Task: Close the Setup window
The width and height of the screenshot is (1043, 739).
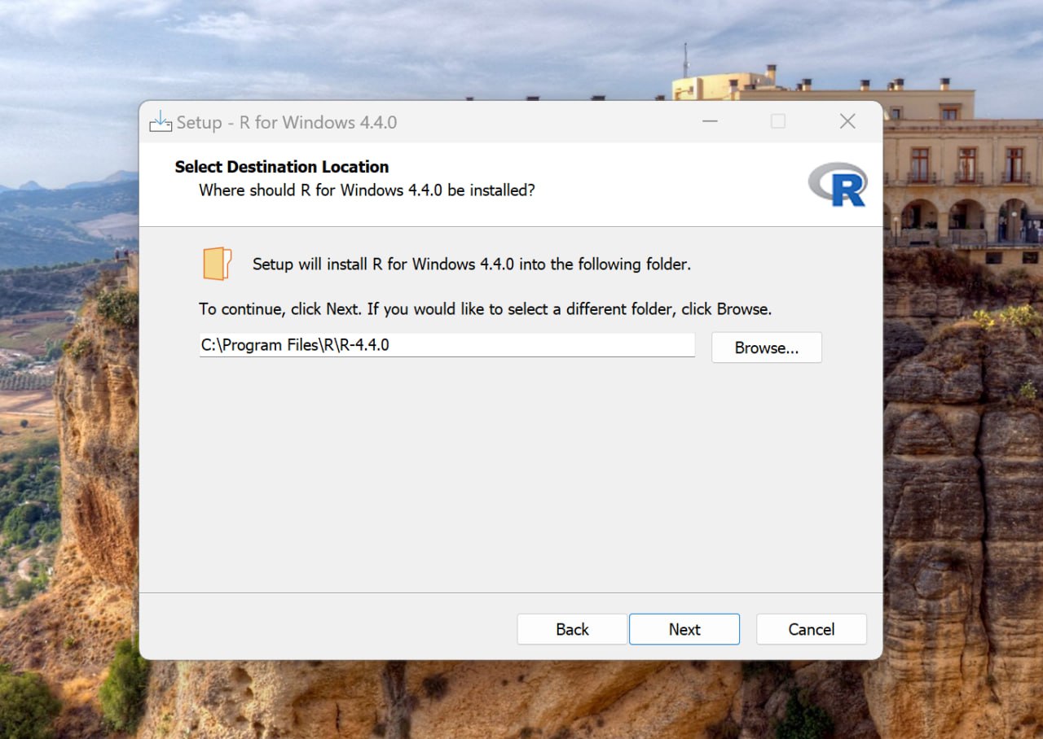Action: (847, 122)
